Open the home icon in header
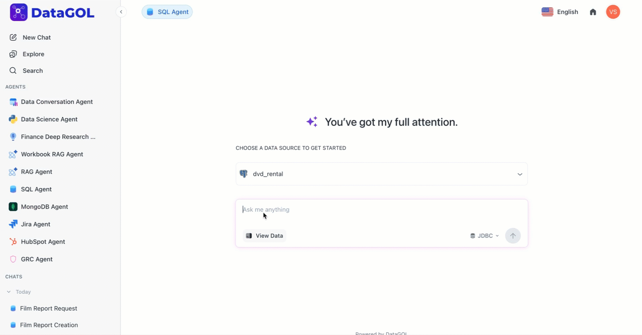642x335 pixels. 593,12
